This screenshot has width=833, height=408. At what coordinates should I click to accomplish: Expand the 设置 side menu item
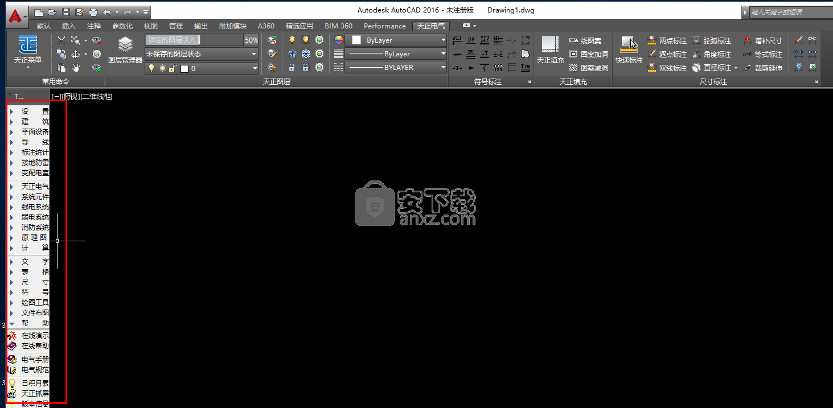(x=28, y=111)
